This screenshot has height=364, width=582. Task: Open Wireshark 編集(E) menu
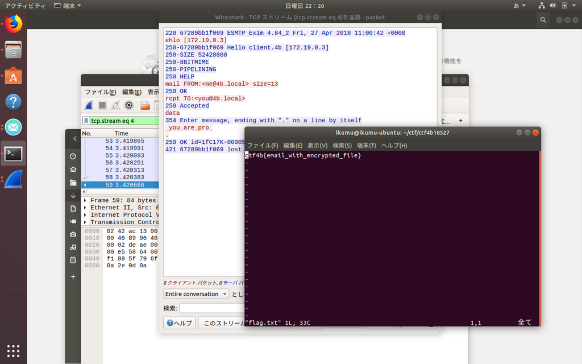pos(131,92)
